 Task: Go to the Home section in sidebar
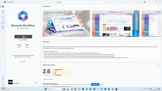coord(3,7)
